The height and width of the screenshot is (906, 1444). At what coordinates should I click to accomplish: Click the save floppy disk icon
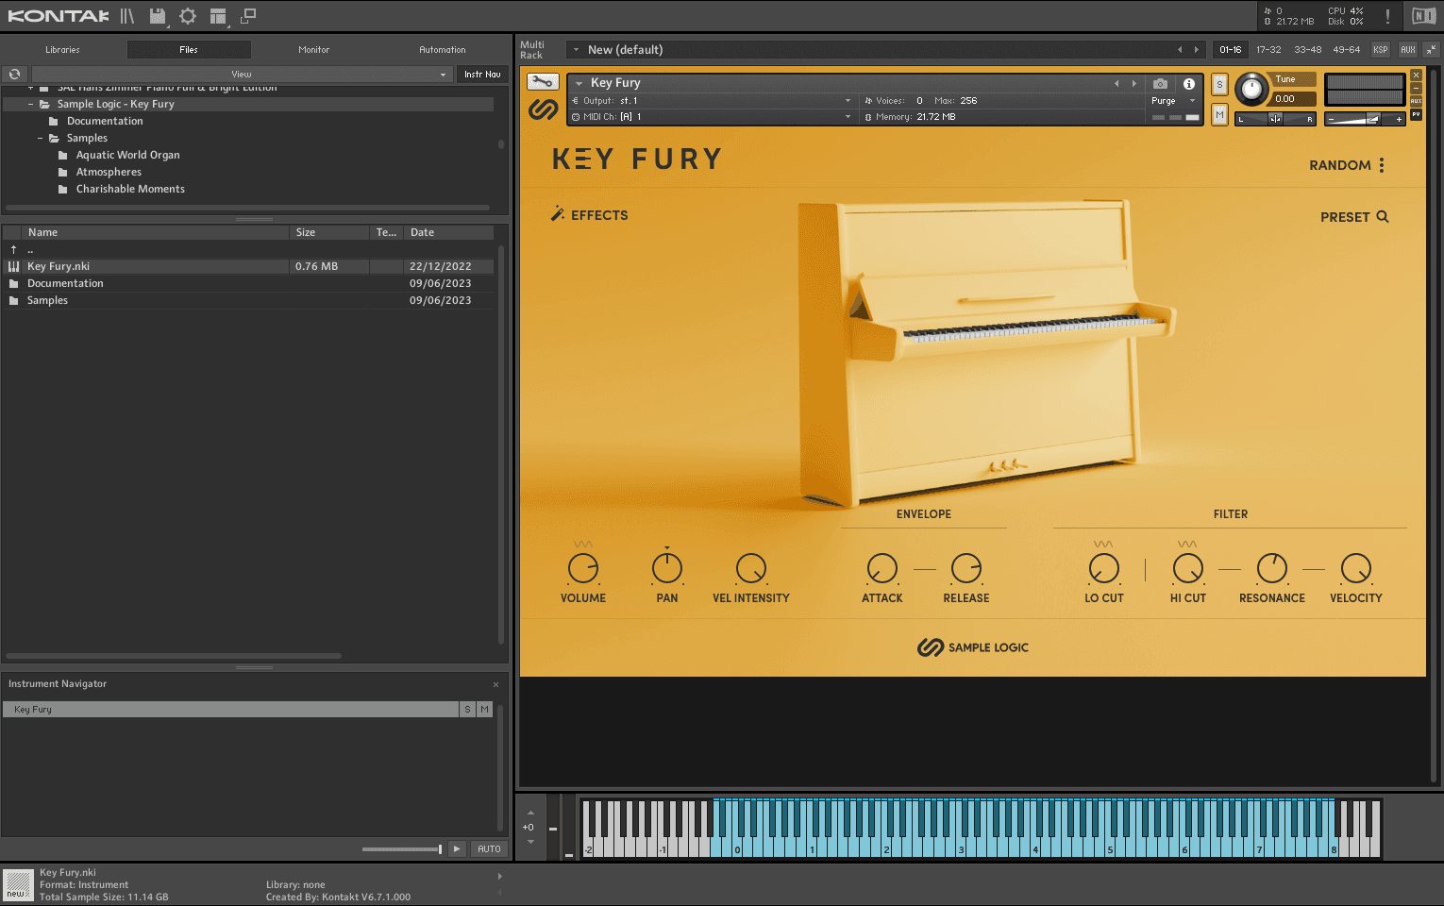(158, 16)
